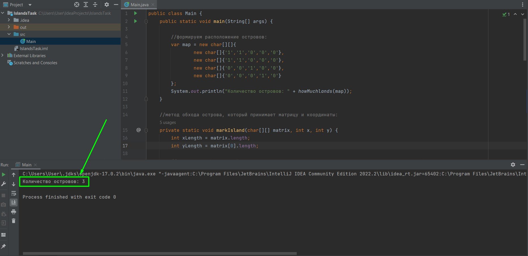Click the collapse all icon in Project panel
The image size is (528, 256).
(95, 5)
